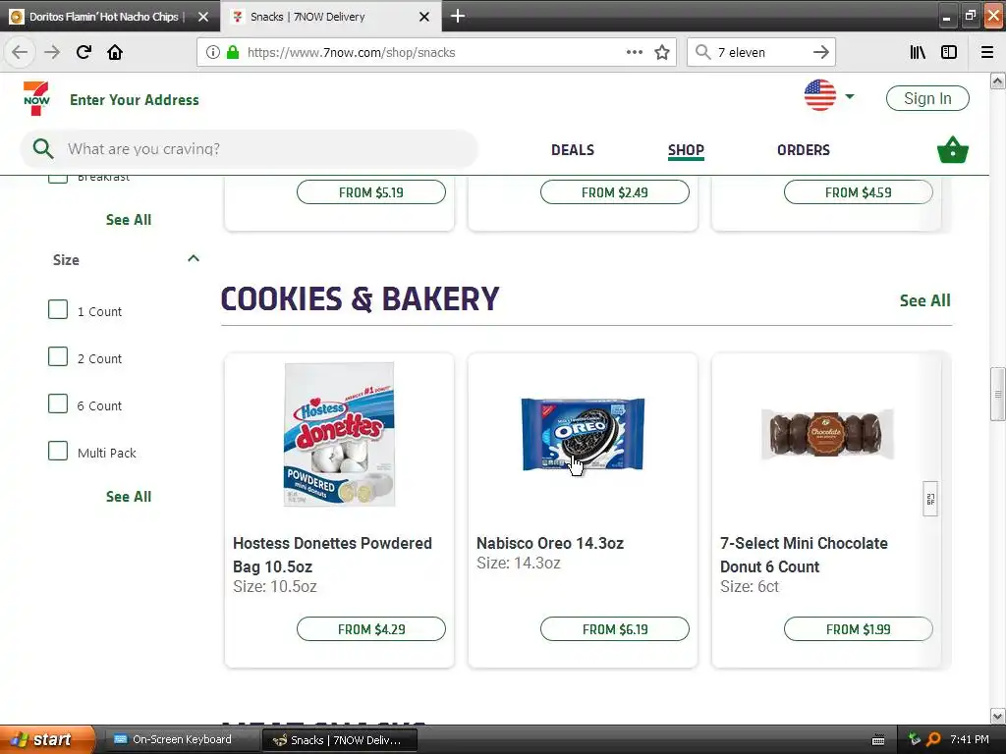Switch to Doritos Flamin' Hot browser tab
Viewport: 1006px width, 754px height.
pyautogui.click(x=102, y=17)
